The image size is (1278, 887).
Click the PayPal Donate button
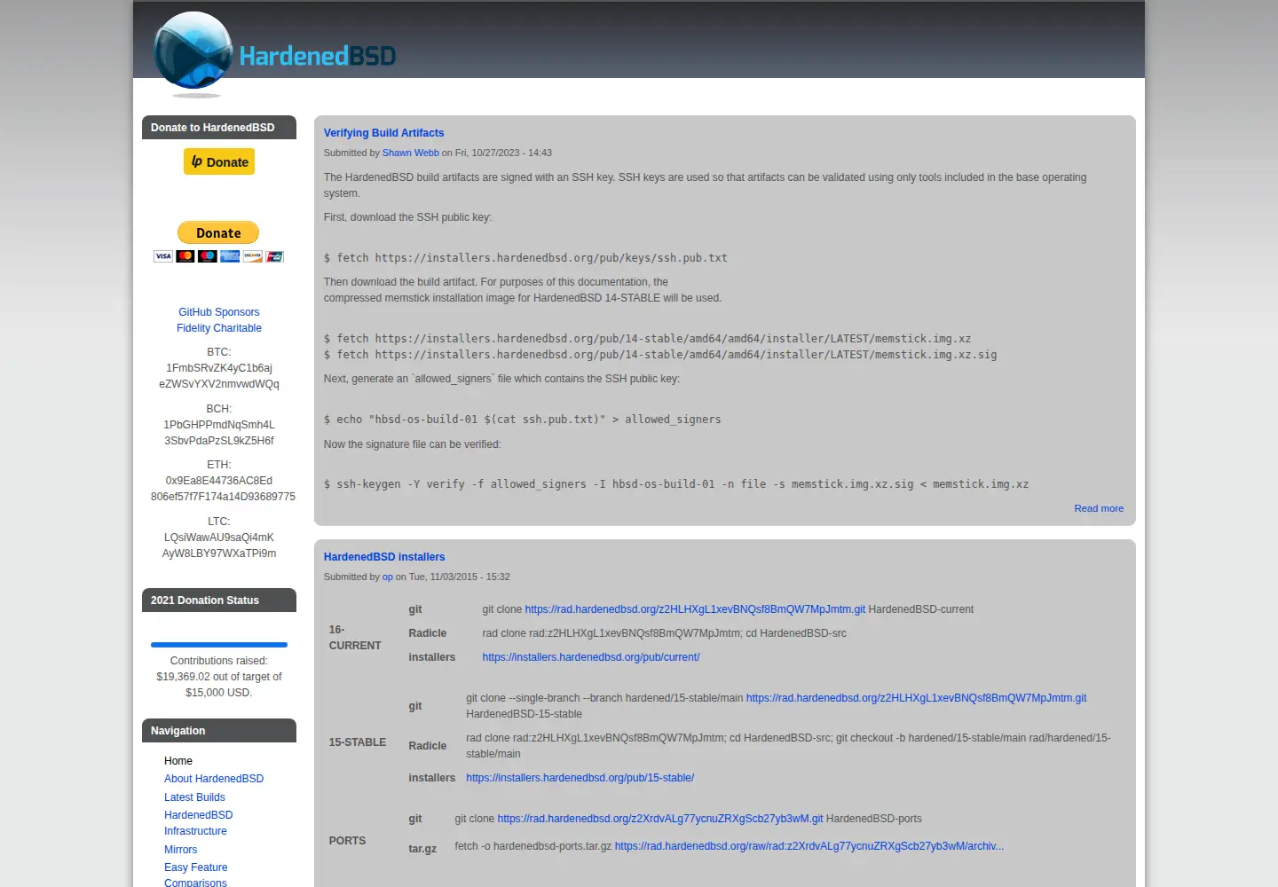[x=218, y=232]
